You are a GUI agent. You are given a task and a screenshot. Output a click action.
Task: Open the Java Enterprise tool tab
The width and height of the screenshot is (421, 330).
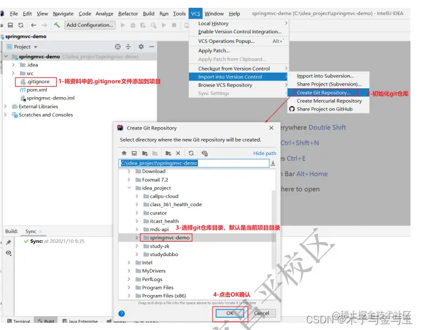(x=80, y=321)
